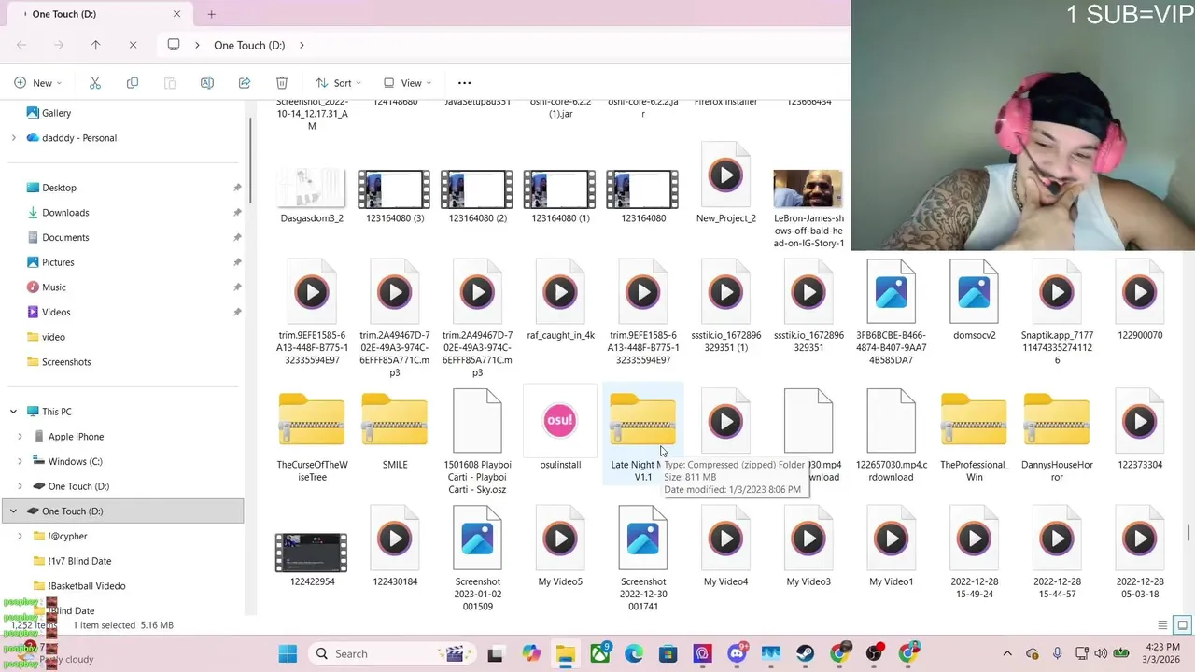The image size is (1195, 672).
Task: Select the 1501608 Playboi Carti .osz file
Action: click(477, 442)
